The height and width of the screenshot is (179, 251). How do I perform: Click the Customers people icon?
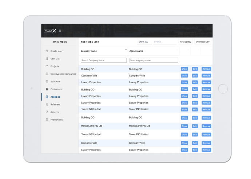pos(47,89)
